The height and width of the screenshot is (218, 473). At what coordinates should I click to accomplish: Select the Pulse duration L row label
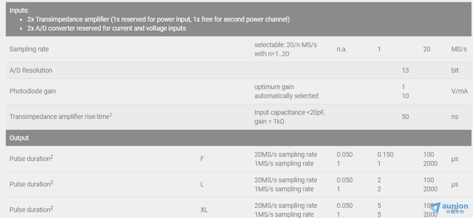point(31,184)
